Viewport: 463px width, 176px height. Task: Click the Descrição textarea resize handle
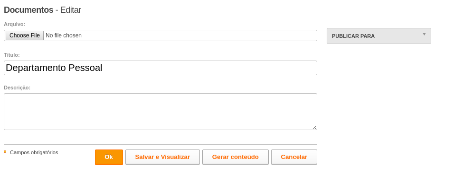click(314, 127)
